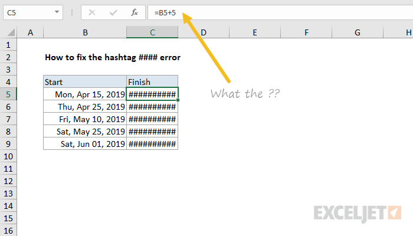The image size is (413, 236).
Task: Select row 13 header
Action: [x=8, y=194]
